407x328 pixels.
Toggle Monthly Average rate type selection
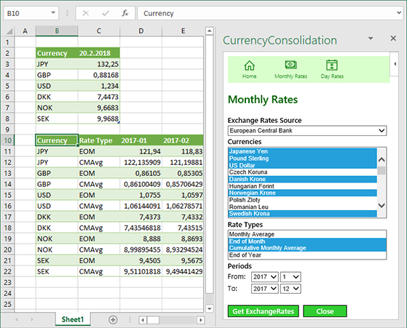(x=307, y=234)
